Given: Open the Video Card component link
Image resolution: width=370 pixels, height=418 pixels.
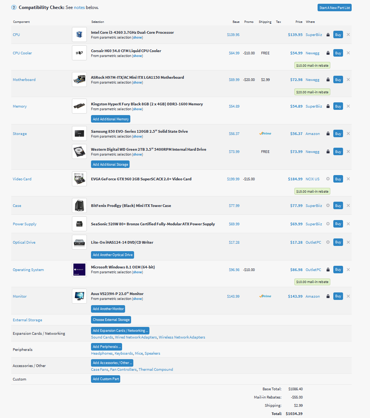Looking at the screenshot, I should 22,179.
